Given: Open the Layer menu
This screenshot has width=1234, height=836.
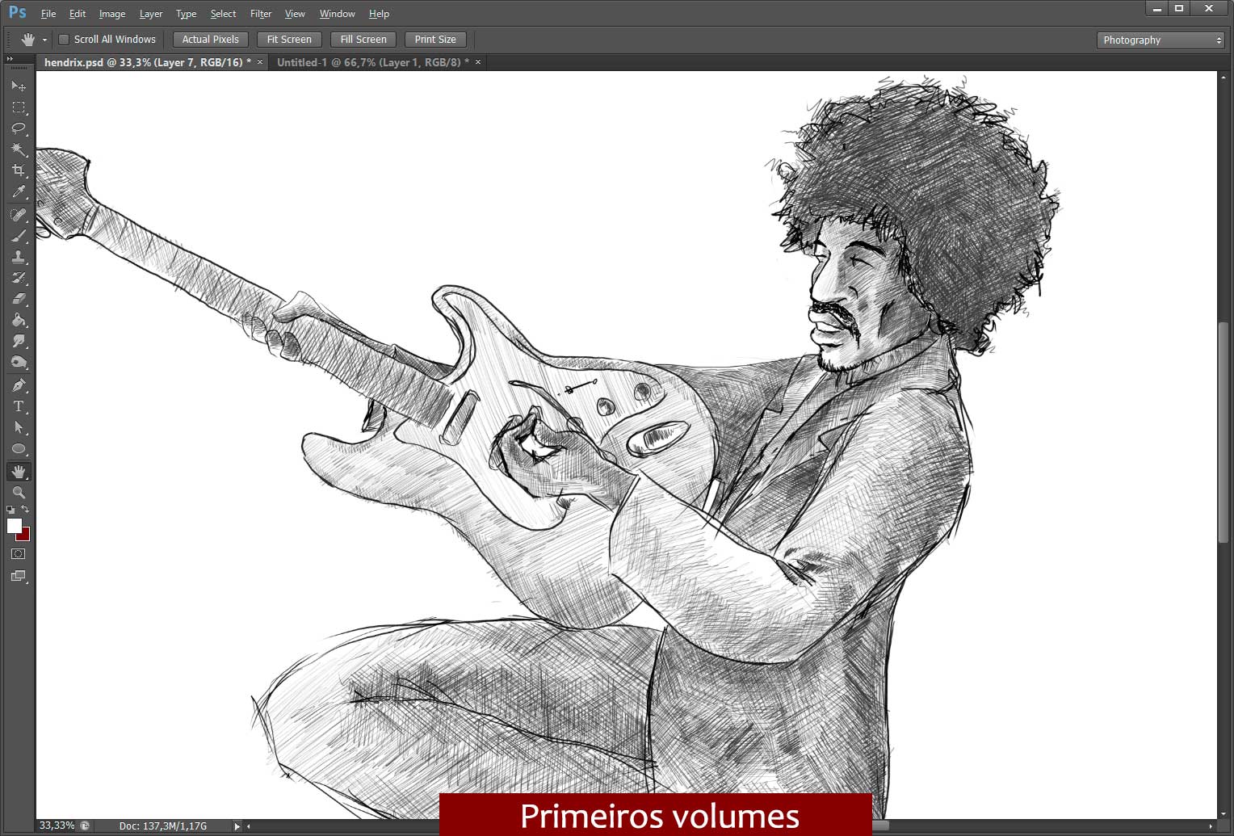Looking at the screenshot, I should click(x=151, y=14).
